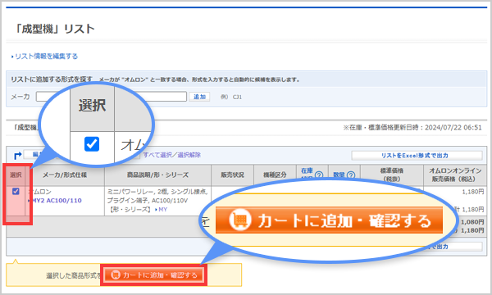Open the リスト情報を編集する link

pos(46,57)
